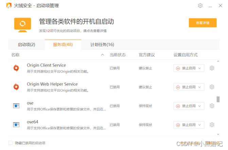This screenshot has width=228, height=150.
Task: Click 保持现状 advice for ose64 row
Action: 145,125
